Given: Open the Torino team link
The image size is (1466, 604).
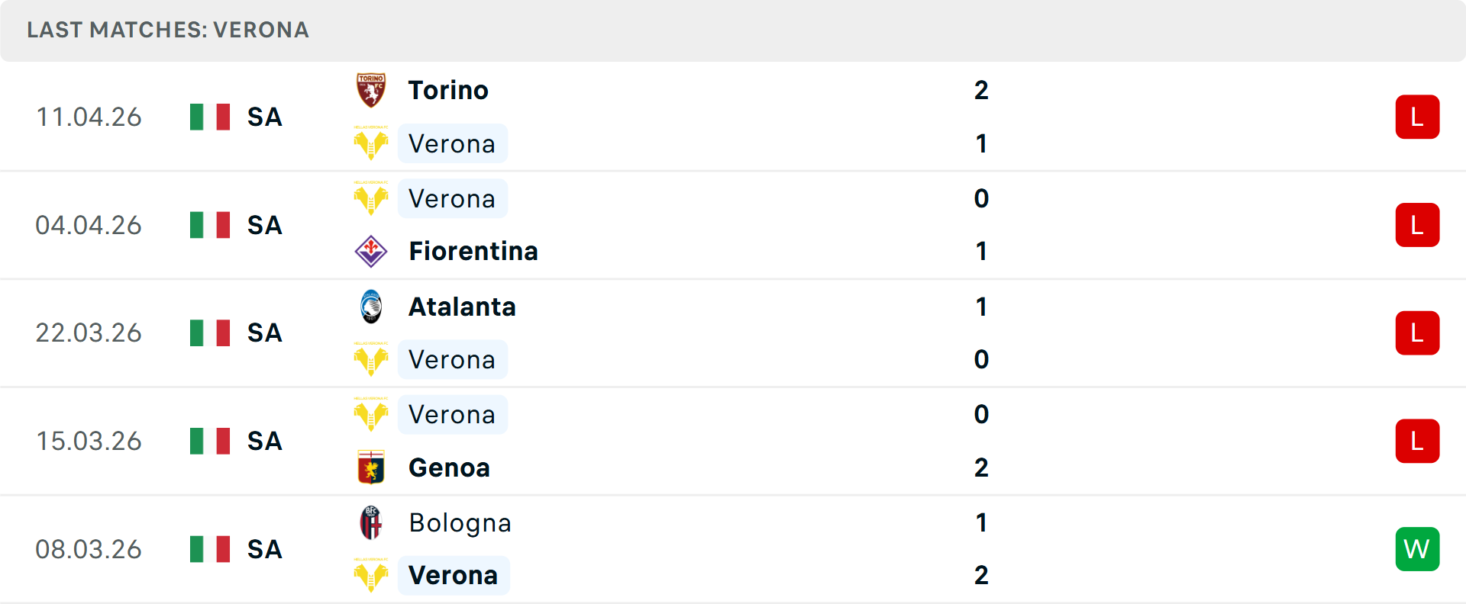Looking at the screenshot, I should tap(448, 90).
